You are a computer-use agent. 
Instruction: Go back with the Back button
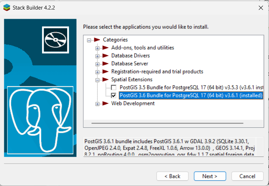tap(172, 176)
